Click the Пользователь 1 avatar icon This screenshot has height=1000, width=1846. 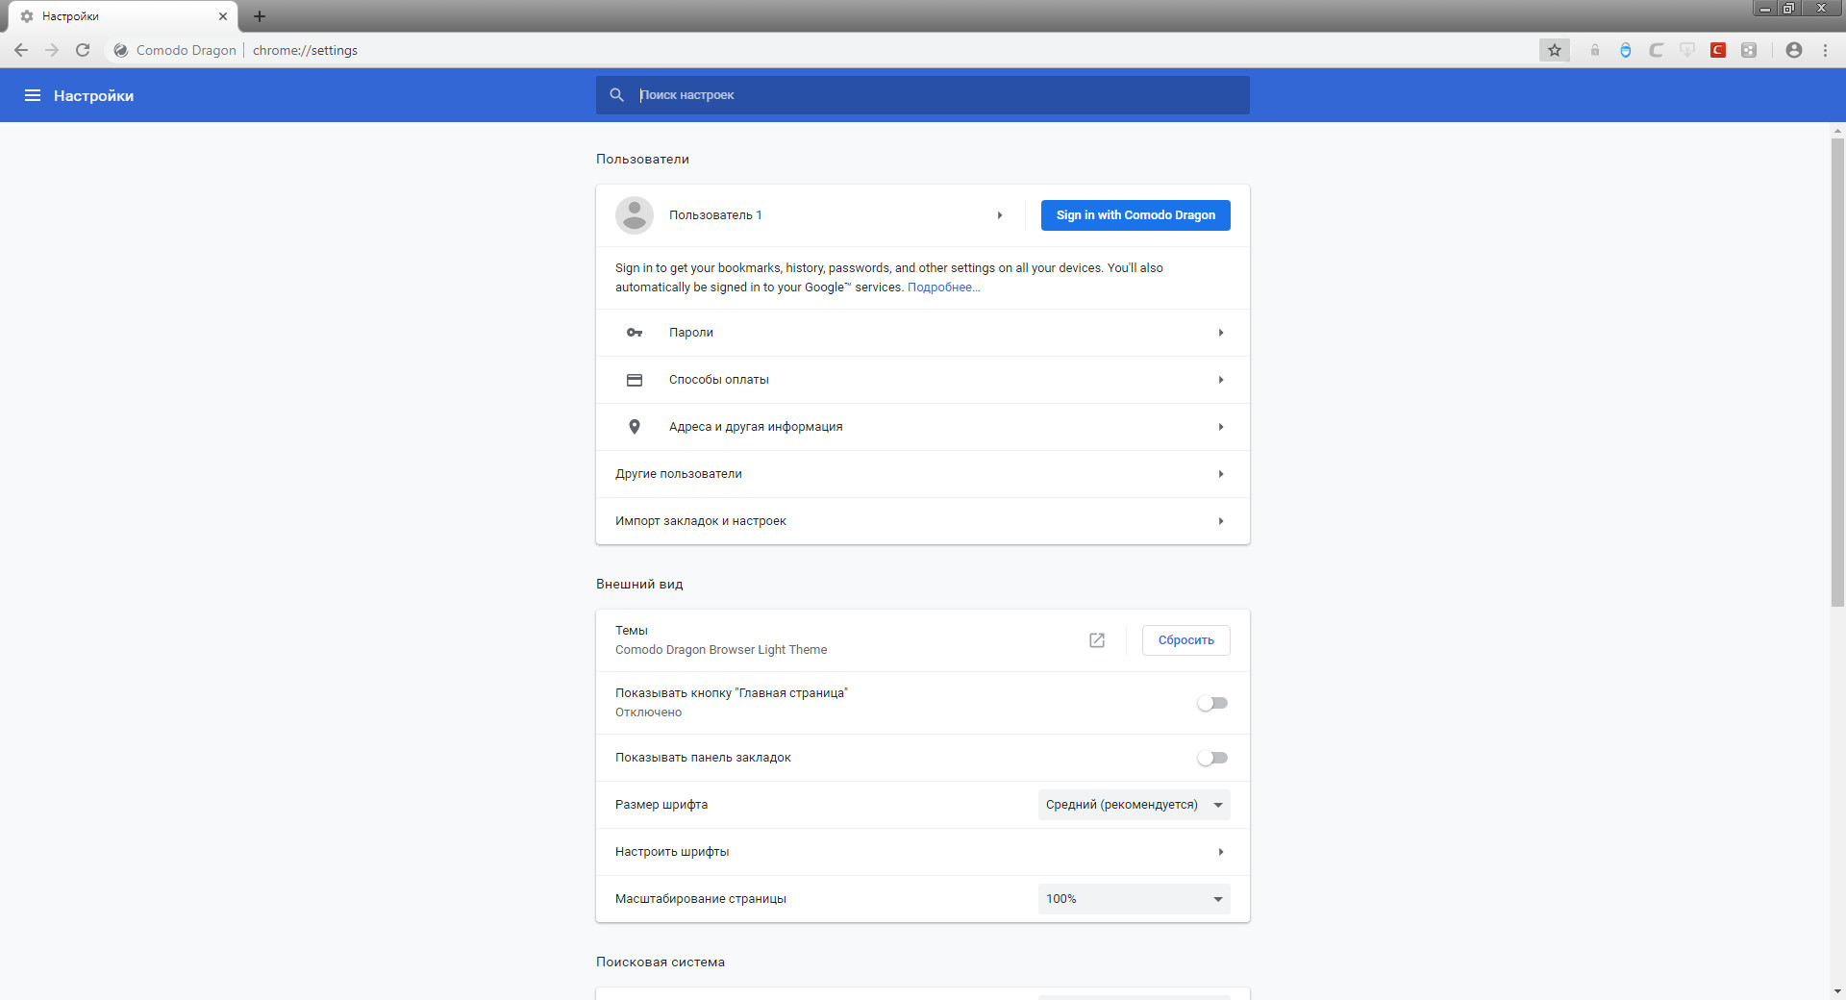point(635,215)
